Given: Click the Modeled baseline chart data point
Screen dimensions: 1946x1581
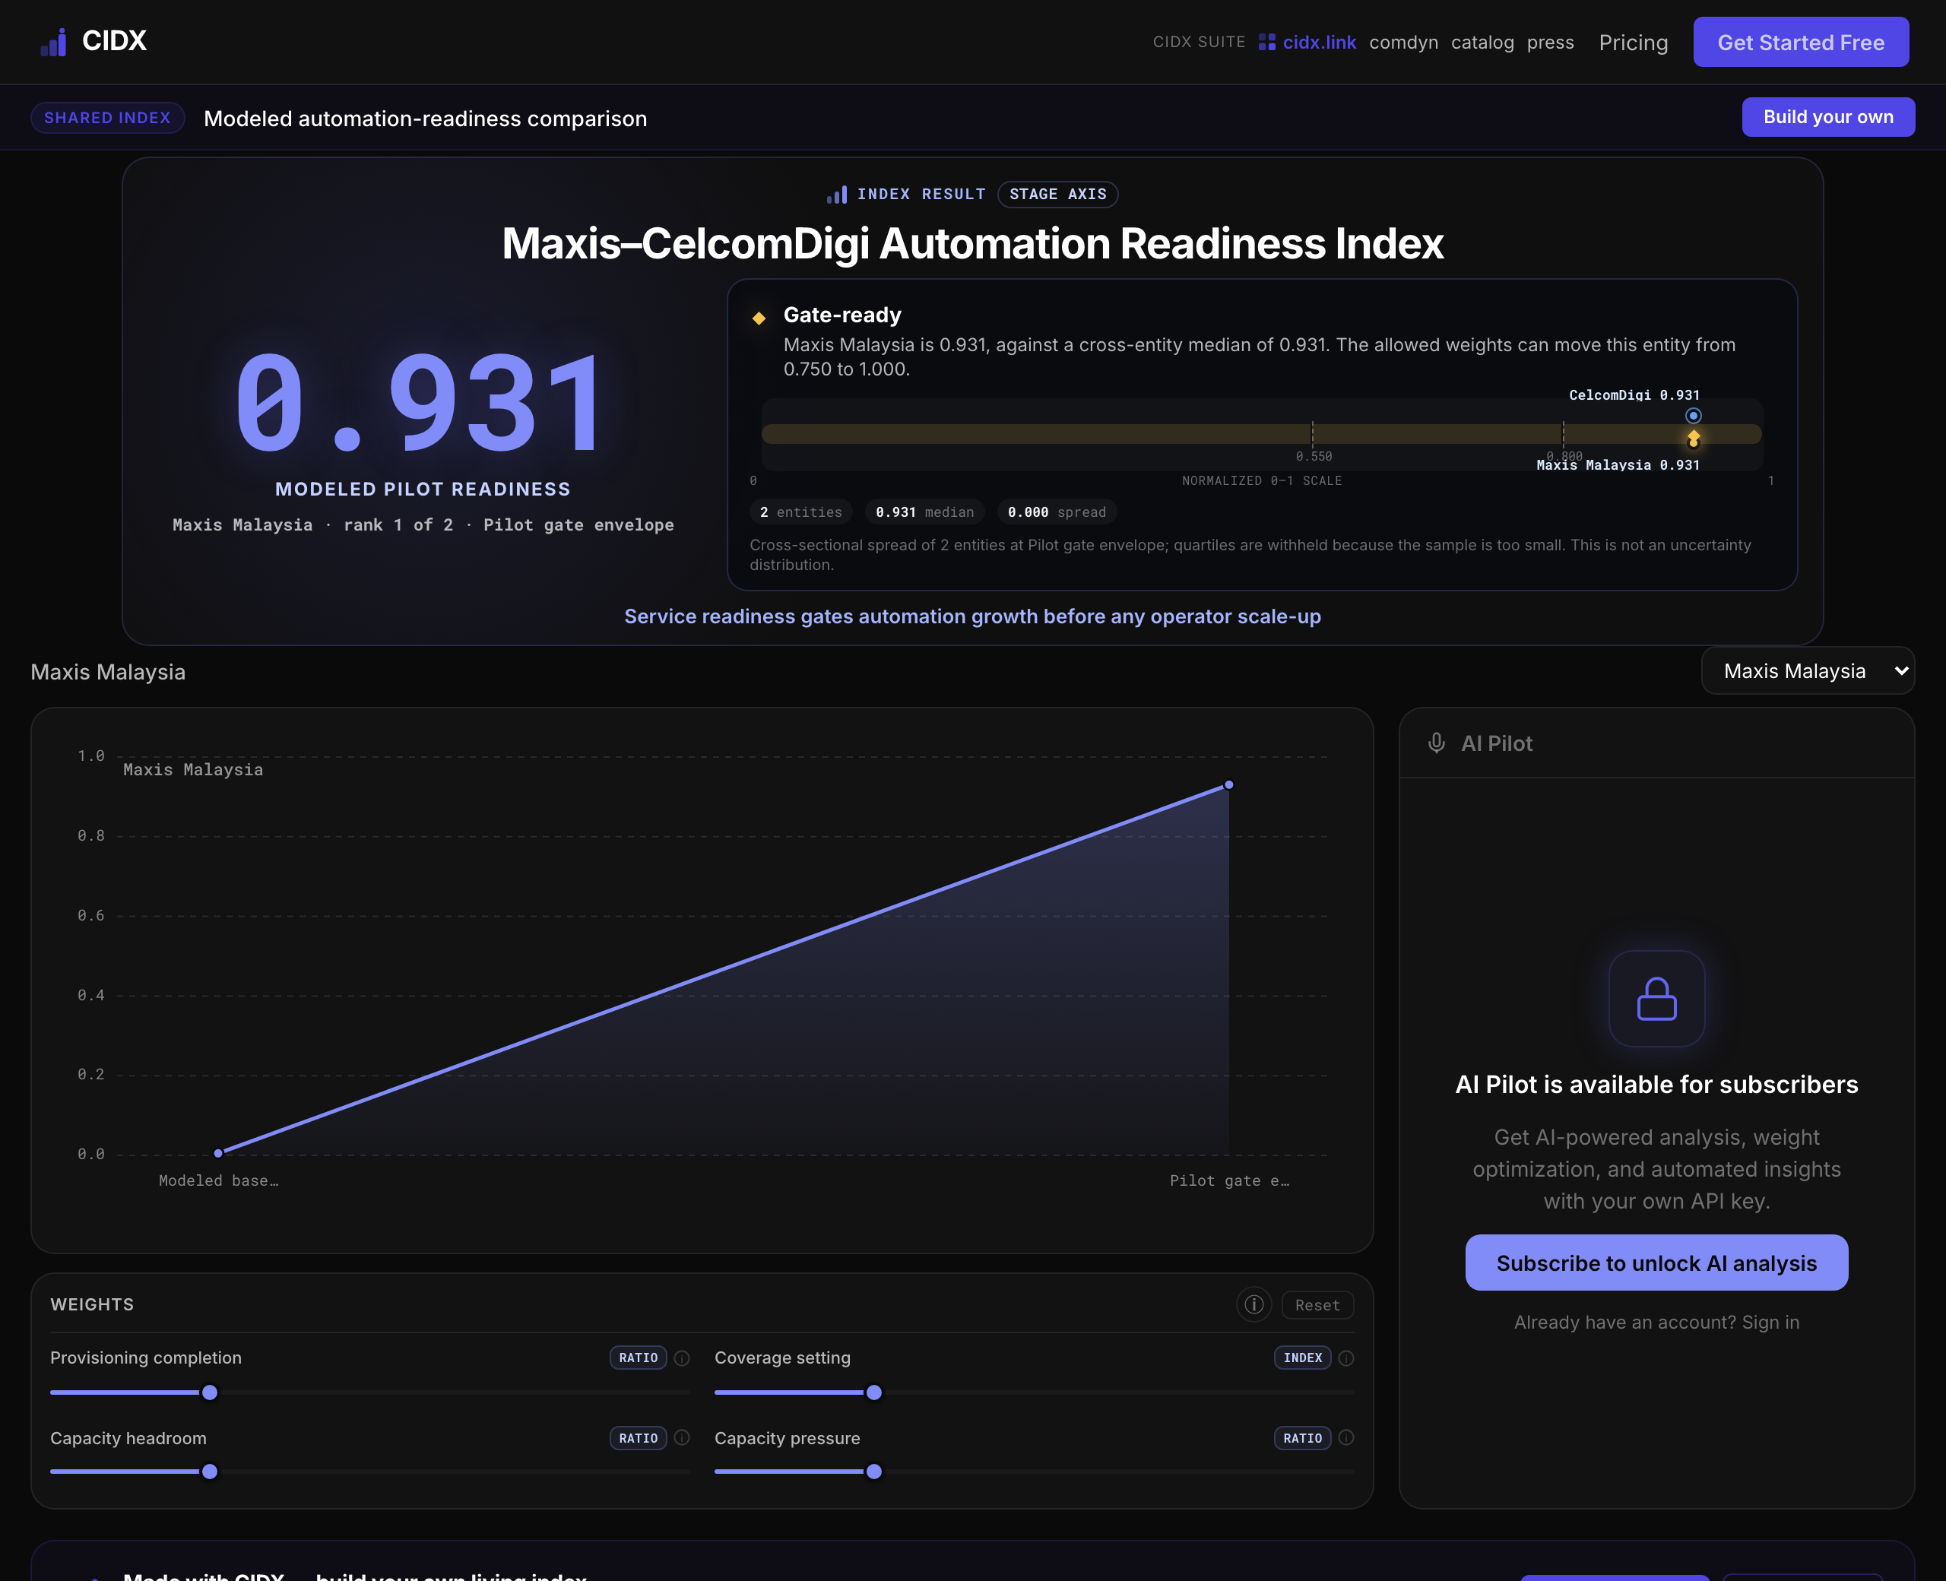Looking at the screenshot, I should point(217,1153).
